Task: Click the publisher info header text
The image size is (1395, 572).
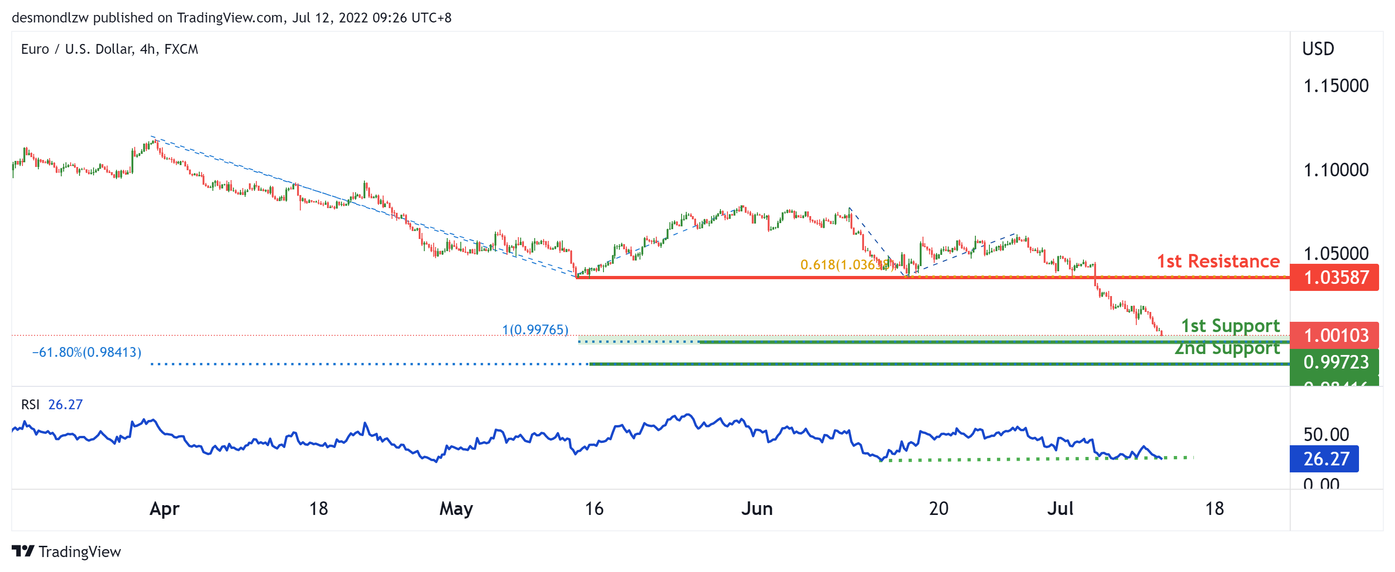Action: click(231, 18)
